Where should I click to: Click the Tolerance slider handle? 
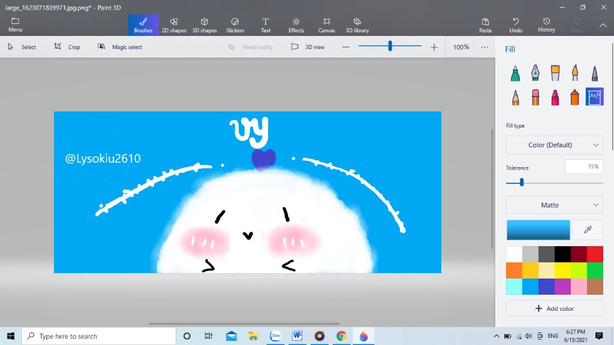[x=522, y=182]
